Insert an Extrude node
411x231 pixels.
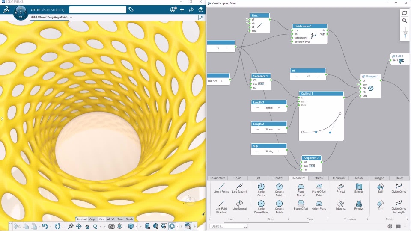[359, 188]
